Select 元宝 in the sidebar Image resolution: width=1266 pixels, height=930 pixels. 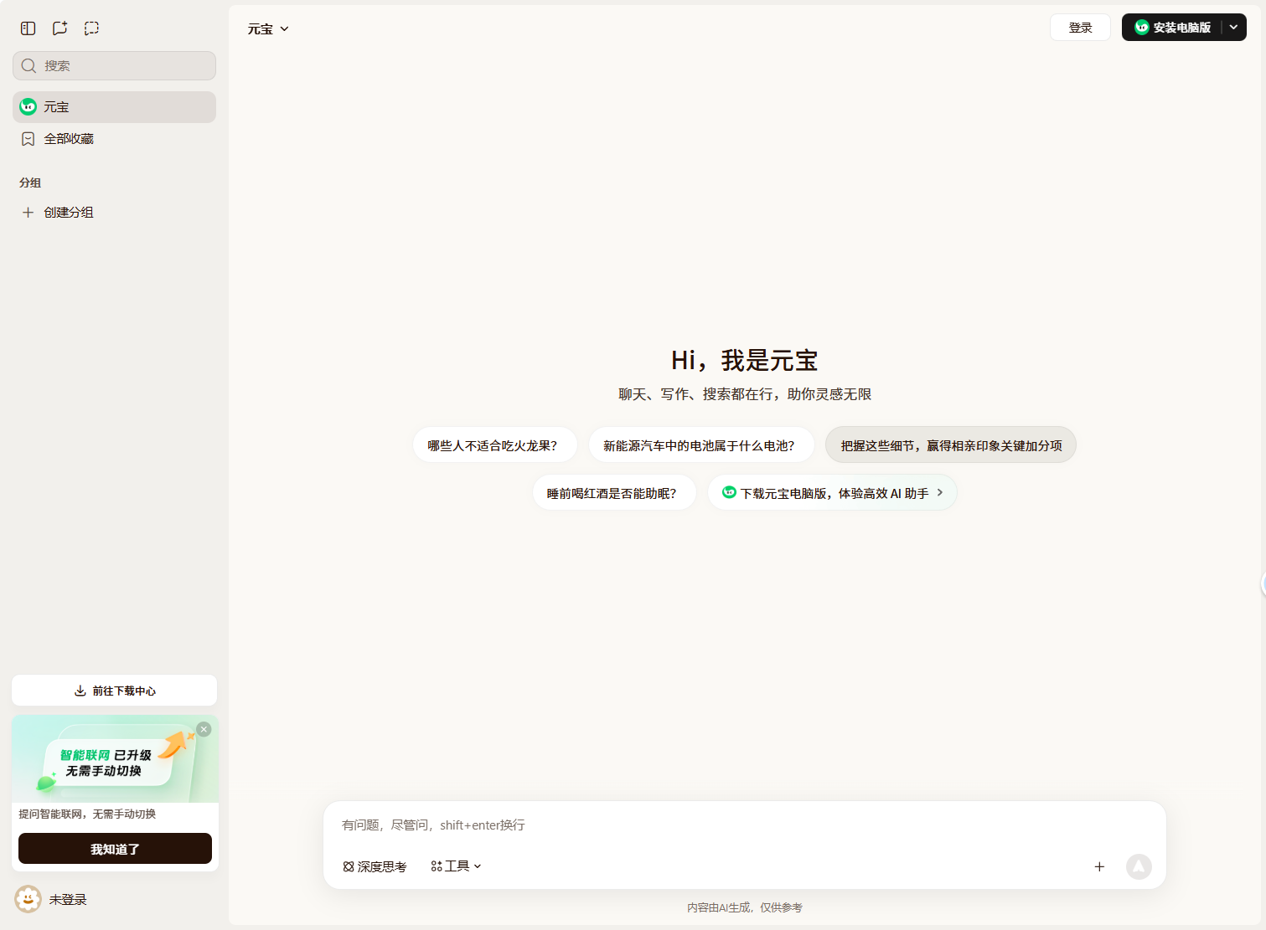(114, 107)
